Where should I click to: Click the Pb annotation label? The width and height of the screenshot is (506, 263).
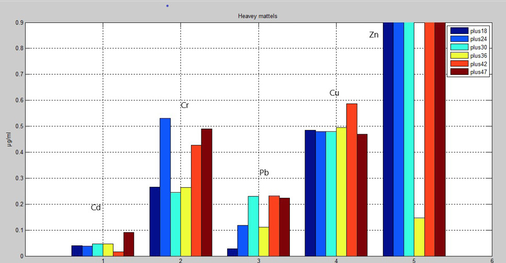coord(264,173)
